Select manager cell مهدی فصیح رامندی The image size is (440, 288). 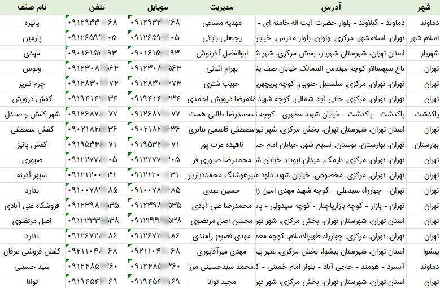click(221, 236)
